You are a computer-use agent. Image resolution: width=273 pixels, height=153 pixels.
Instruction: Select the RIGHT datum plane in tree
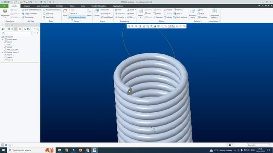[x=8, y=42]
